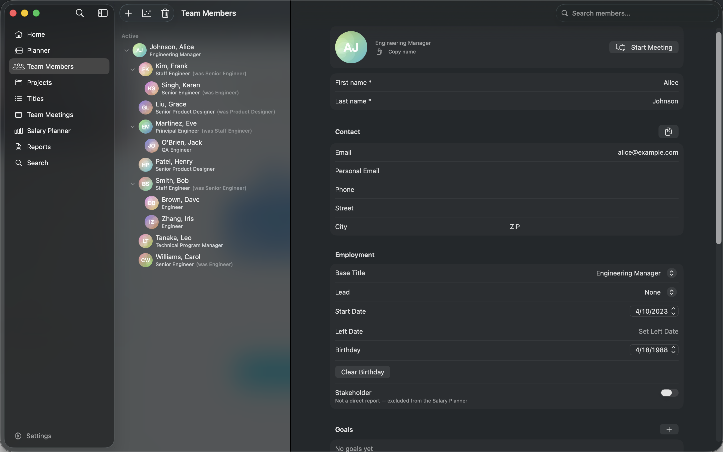Screen dimensions: 723x452
Task: Select Zhang, Iris's IZ avatar
Action: coord(151,222)
